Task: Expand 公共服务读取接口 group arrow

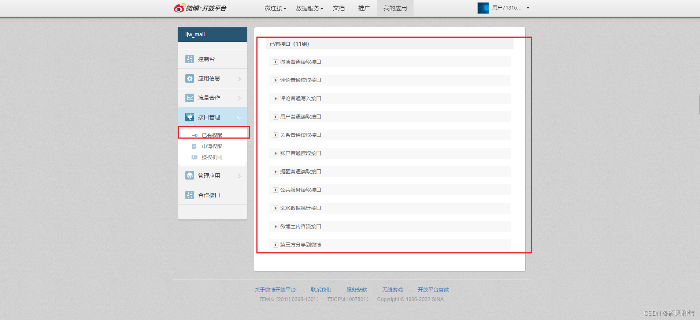Action: [x=276, y=190]
